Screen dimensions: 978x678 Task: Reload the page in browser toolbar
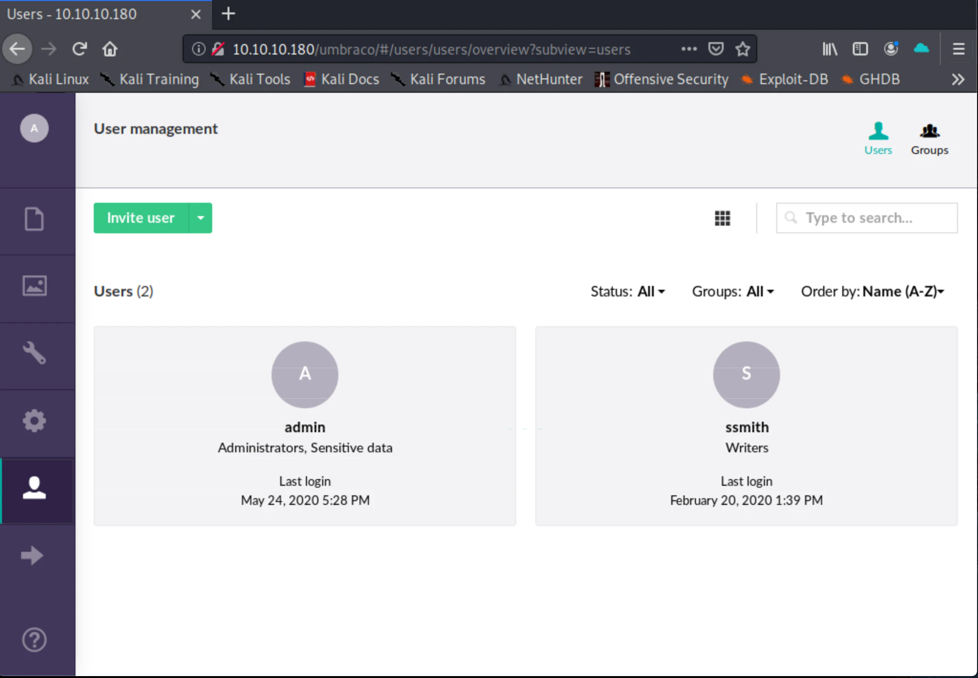pyautogui.click(x=79, y=49)
